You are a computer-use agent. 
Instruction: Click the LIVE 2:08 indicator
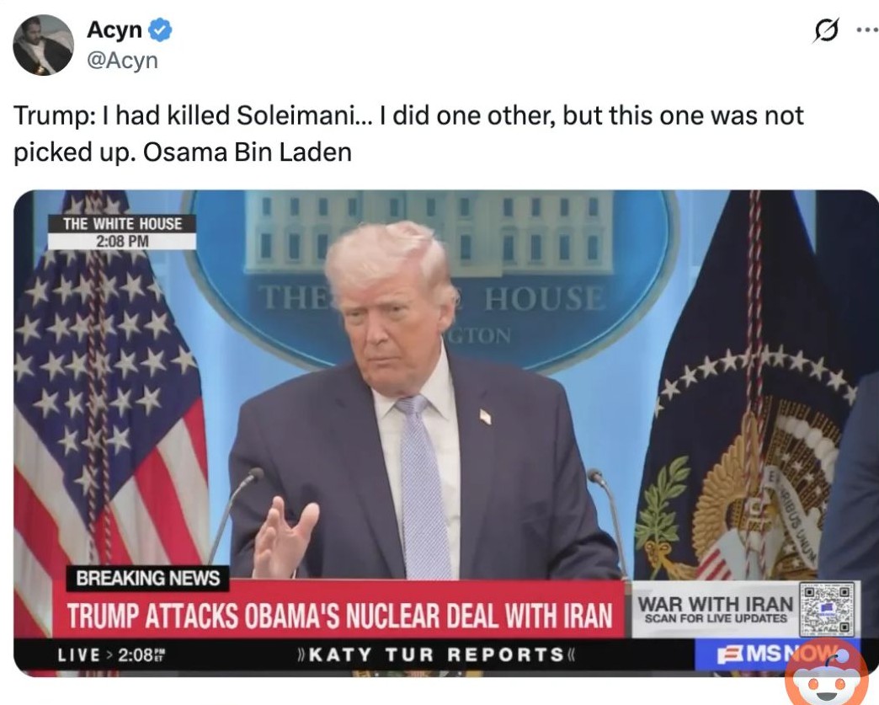[x=111, y=655]
